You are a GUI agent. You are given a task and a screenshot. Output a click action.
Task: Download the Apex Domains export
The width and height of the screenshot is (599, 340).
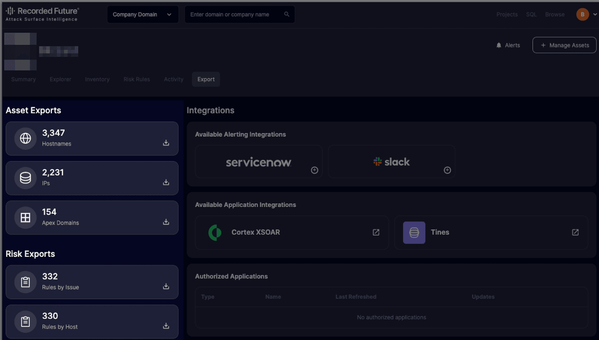point(166,222)
